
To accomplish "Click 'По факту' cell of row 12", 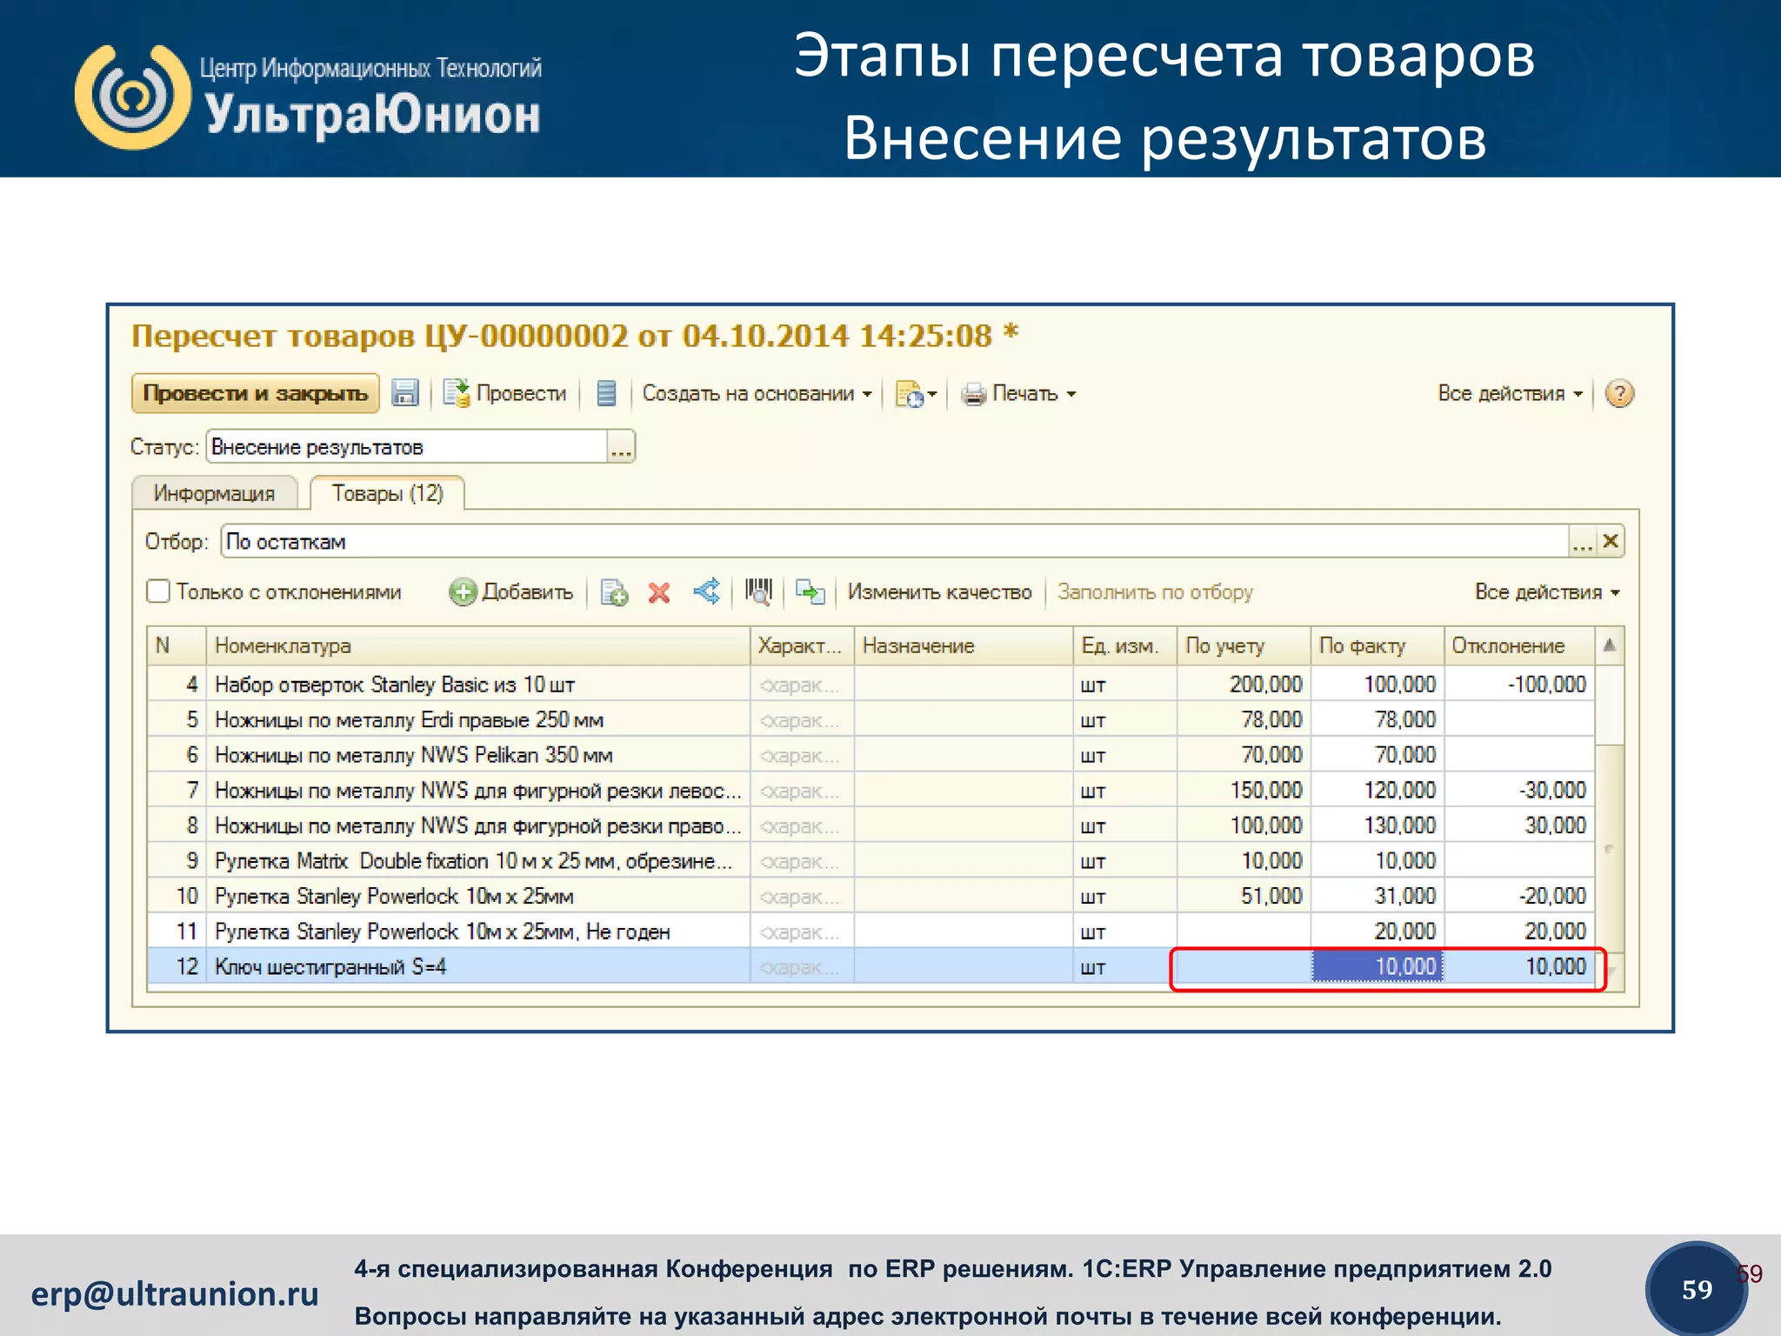I will pyautogui.click(x=1377, y=966).
